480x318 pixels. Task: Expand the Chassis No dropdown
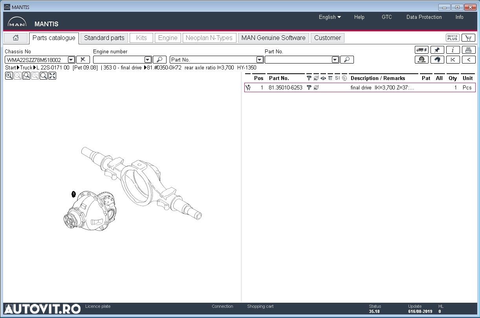[x=71, y=60]
